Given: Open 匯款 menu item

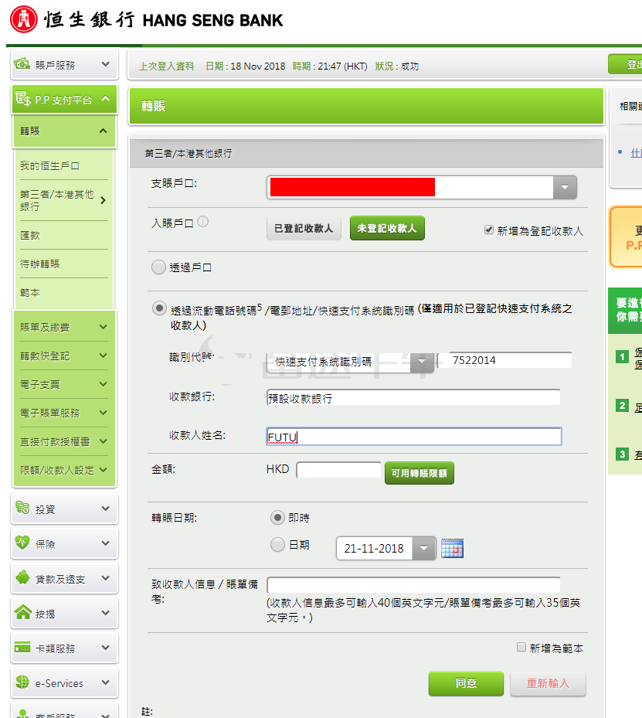Looking at the screenshot, I should coord(64,236).
